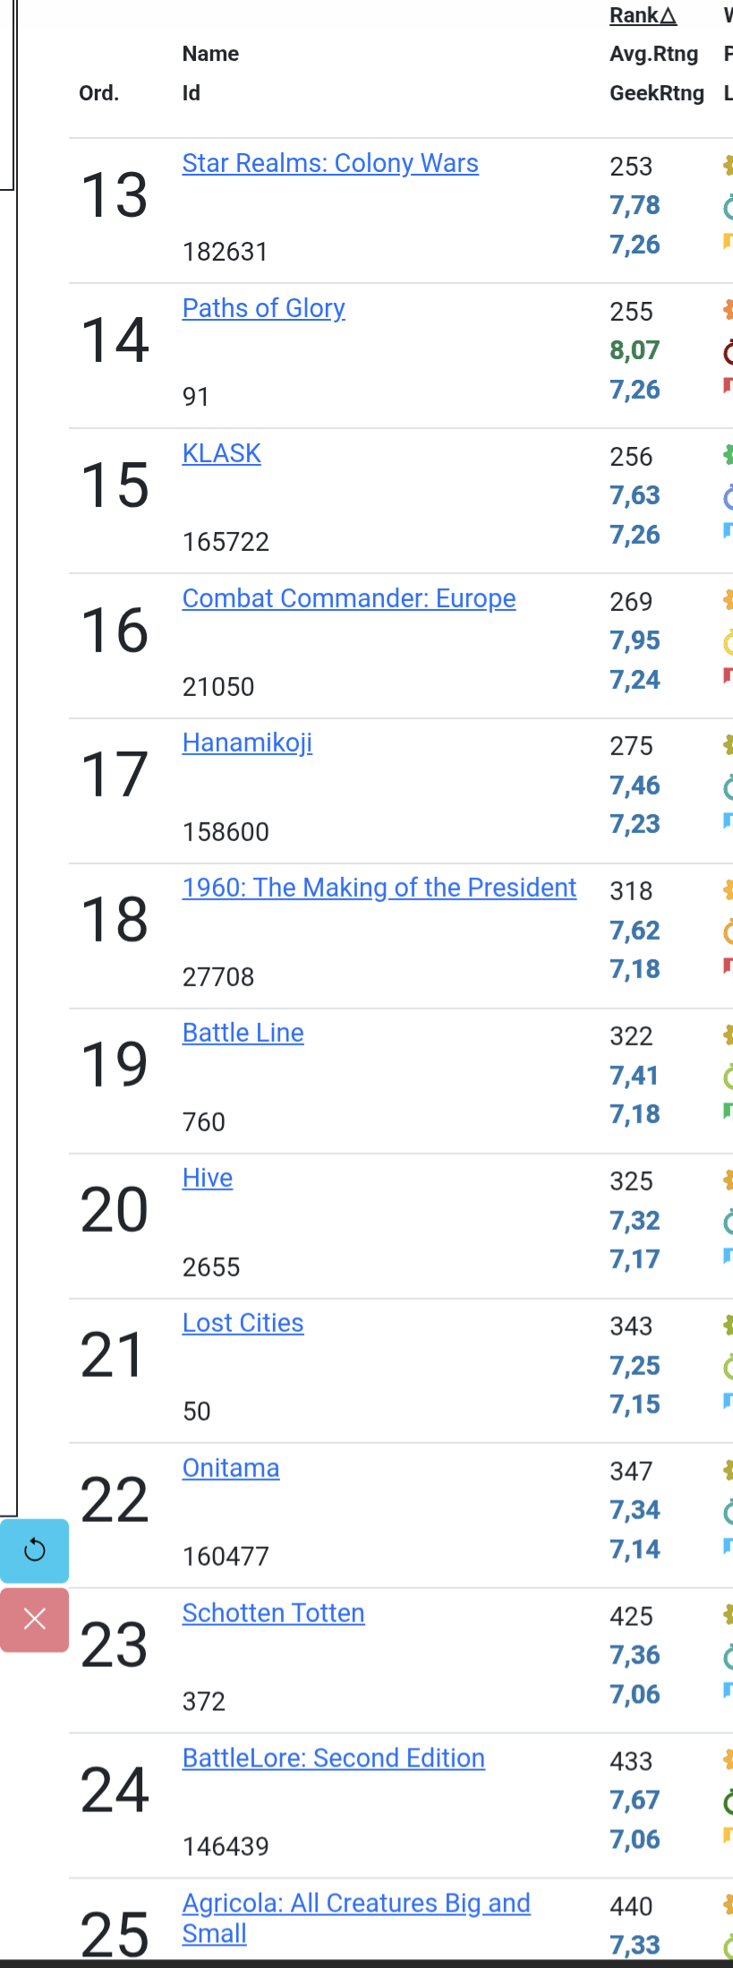Click the Avg.Rtng column header
Viewport: 733px width, 1968px height.
pos(653,54)
